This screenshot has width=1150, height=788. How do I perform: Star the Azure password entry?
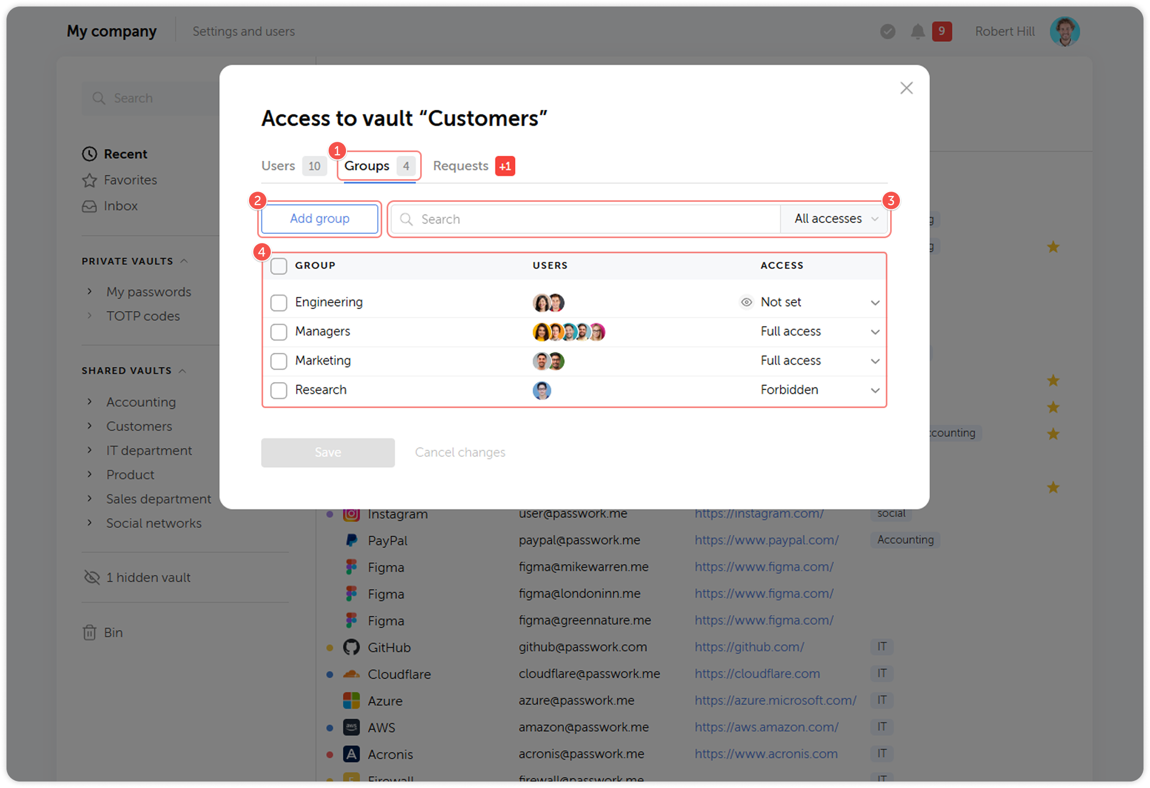click(x=1053, y=700)
